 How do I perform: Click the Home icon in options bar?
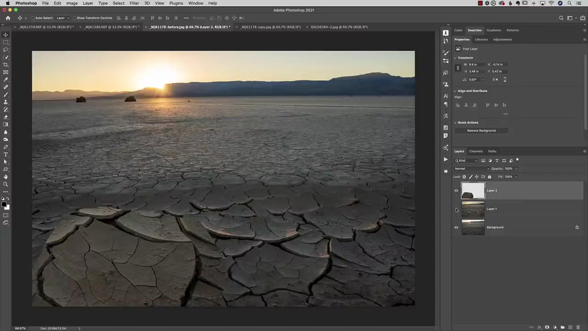[8, 18]
